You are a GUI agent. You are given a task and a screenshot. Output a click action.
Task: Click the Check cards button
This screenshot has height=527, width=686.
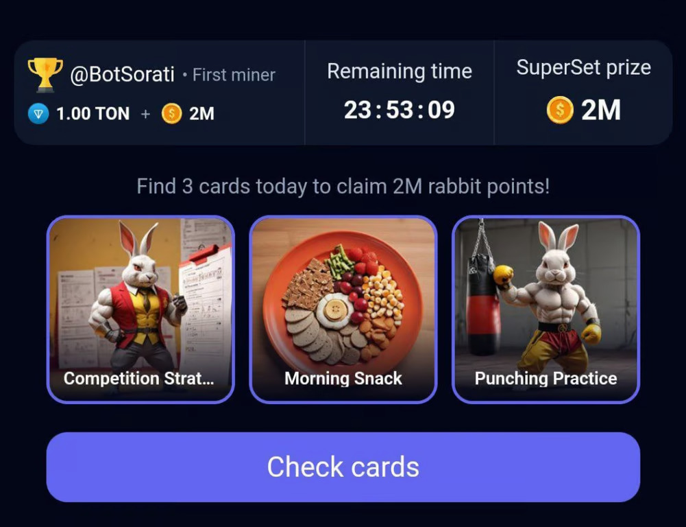coord(343,467)
